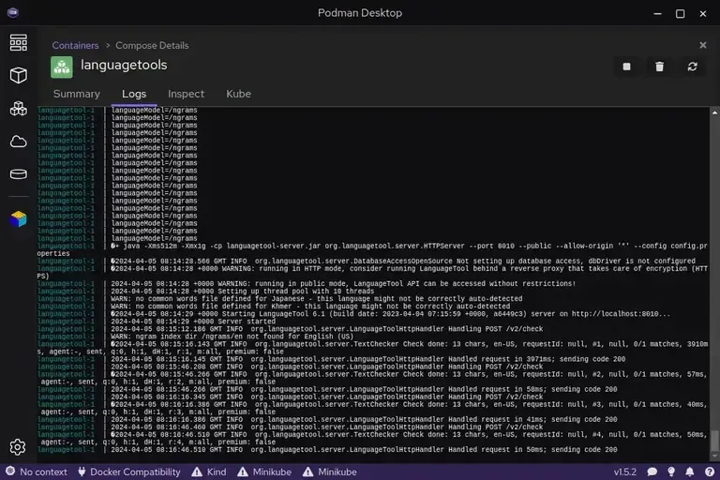Click 'Setting up thread pool' log line
Image resolution: width=720 pixels, height=480 pixels.
[x=243, y=292]
